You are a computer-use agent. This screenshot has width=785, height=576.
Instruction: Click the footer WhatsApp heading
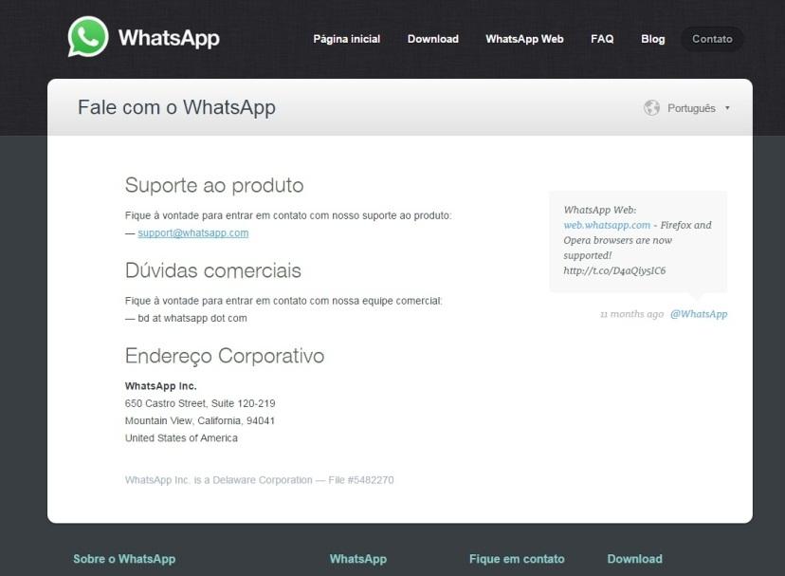tap(358, 559)
